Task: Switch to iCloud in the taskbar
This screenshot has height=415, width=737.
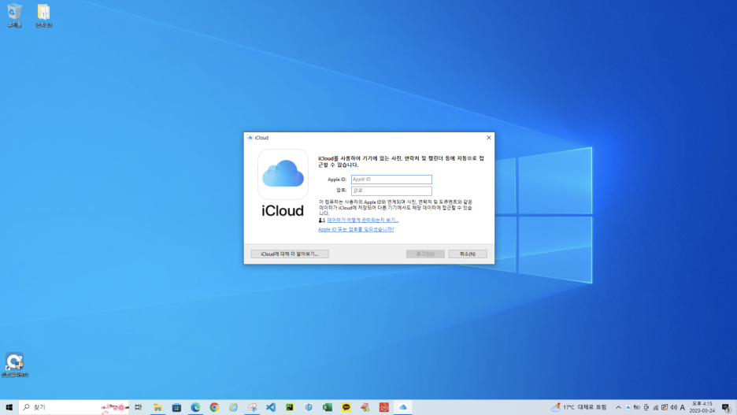Action: click(403, 407)
